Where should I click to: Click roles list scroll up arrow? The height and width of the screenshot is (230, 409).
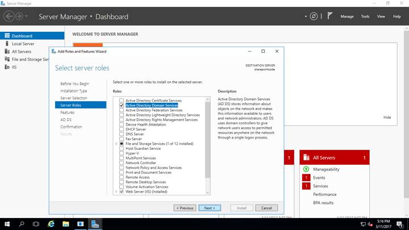[208, 99]
